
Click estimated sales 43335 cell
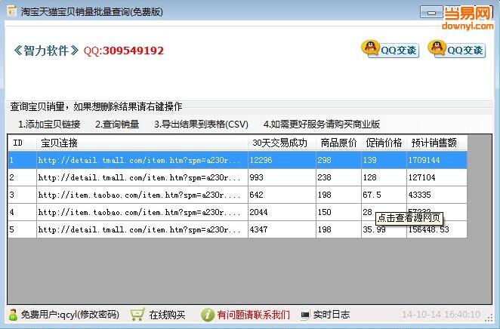click(437, 195)
